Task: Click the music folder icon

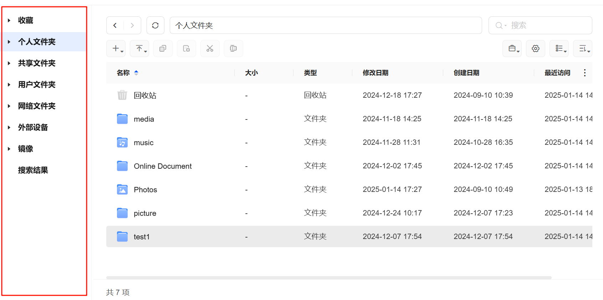Action: [x=122, y=142]
